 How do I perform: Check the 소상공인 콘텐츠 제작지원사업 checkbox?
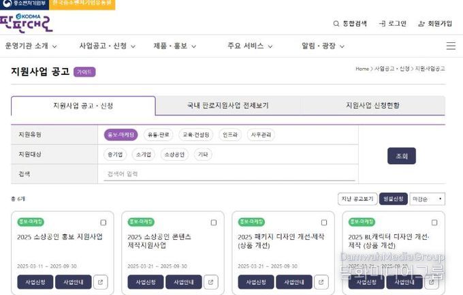coord(214,222)
